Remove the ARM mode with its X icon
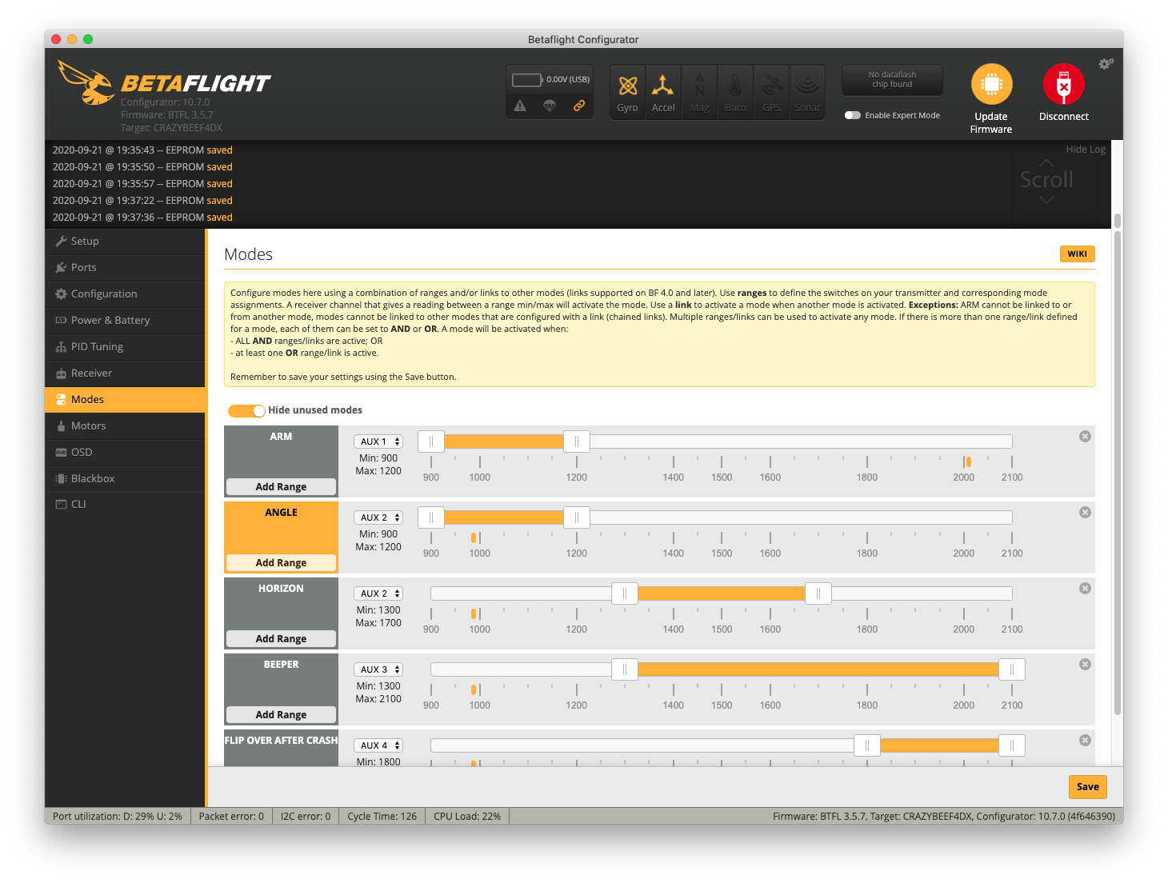Screen dimensions: 1168x883 [1085, 437]
